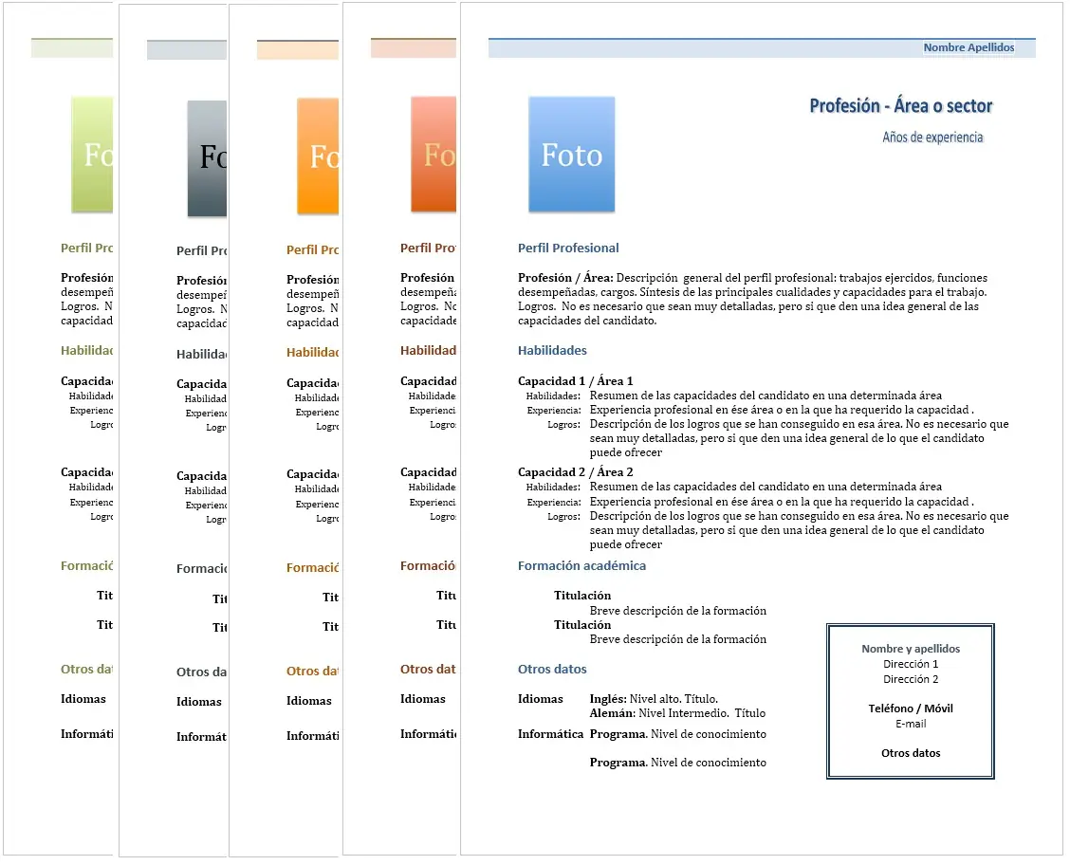
Task: Click the blue 'Perfil Profesional' heading
Action: [568, 248]
